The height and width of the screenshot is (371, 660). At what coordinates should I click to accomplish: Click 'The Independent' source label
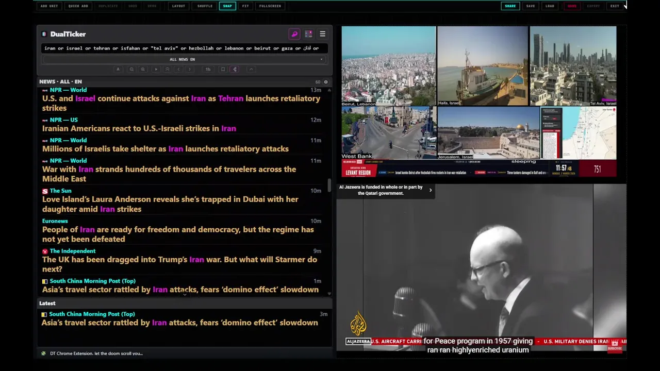[73, 251]
